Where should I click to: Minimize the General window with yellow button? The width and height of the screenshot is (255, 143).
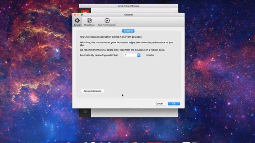click(x=78, y=15)
